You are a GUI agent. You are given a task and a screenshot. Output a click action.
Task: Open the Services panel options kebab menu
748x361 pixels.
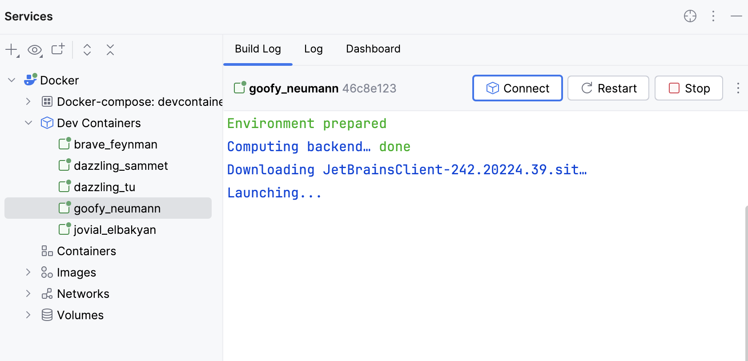(713, 16)
